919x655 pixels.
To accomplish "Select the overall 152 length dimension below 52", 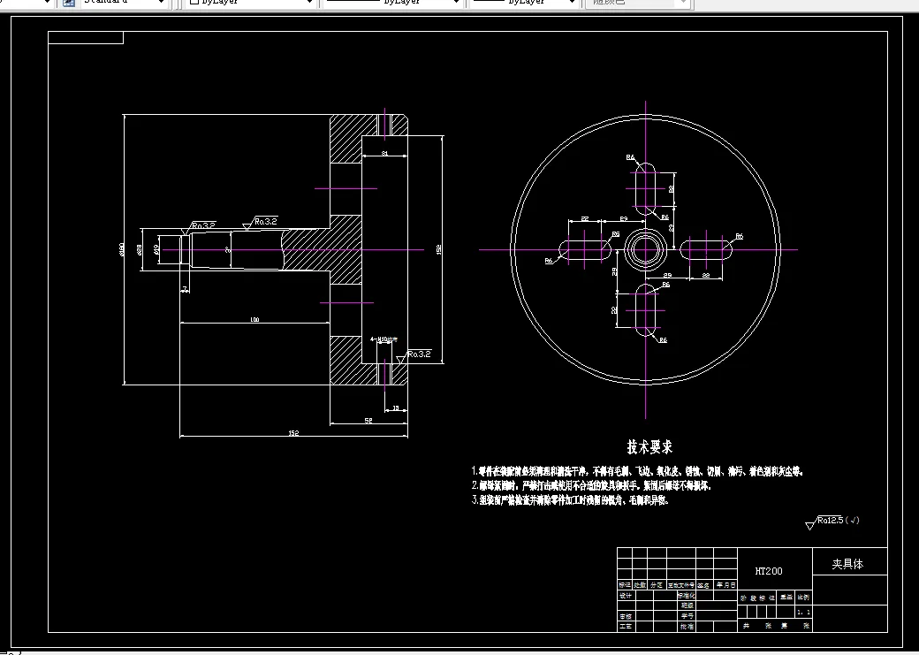I will [x=293, y=433].
